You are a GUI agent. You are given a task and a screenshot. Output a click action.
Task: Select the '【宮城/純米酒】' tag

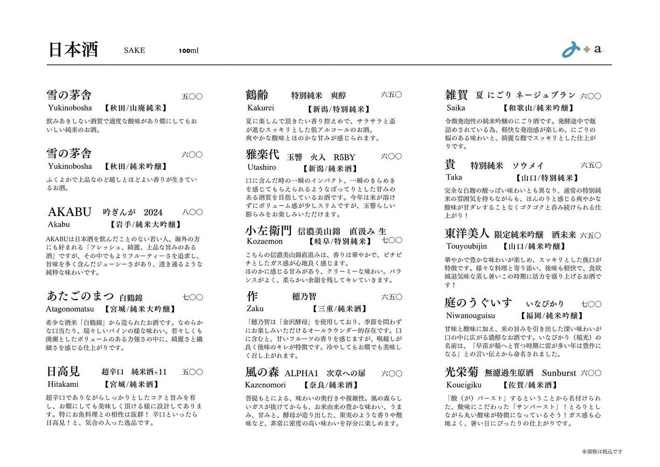(131, 385)
